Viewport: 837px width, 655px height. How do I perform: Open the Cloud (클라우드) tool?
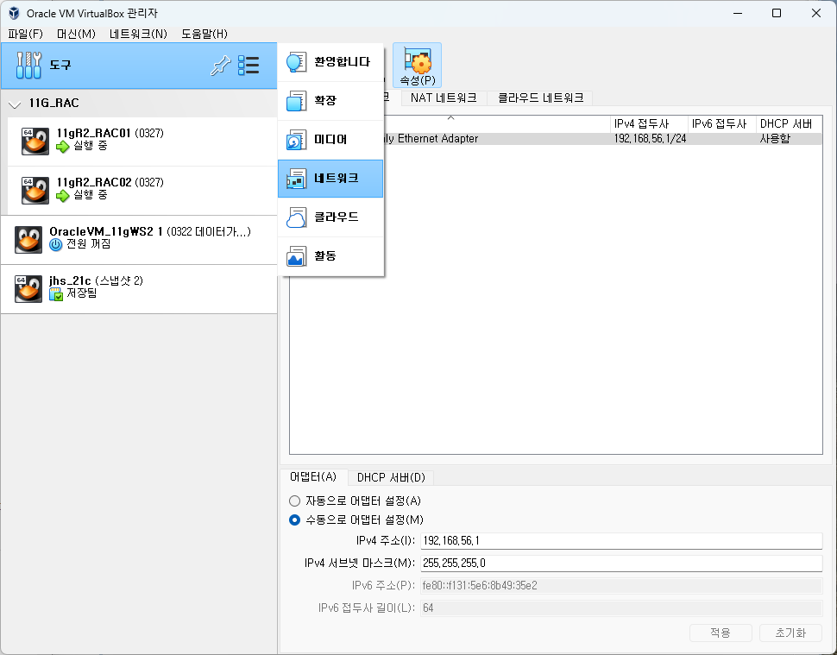(330, 217)
